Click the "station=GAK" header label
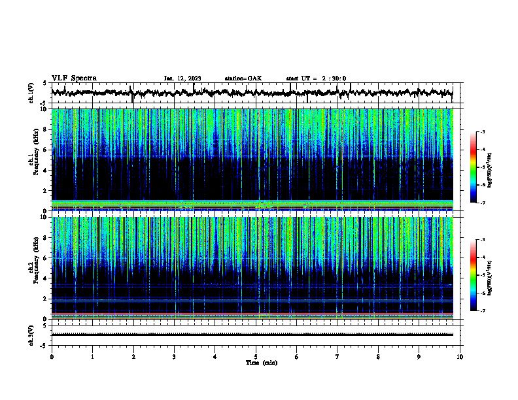Screen dimensions: 518x400 pyautogui.click(x=243, y=78)
